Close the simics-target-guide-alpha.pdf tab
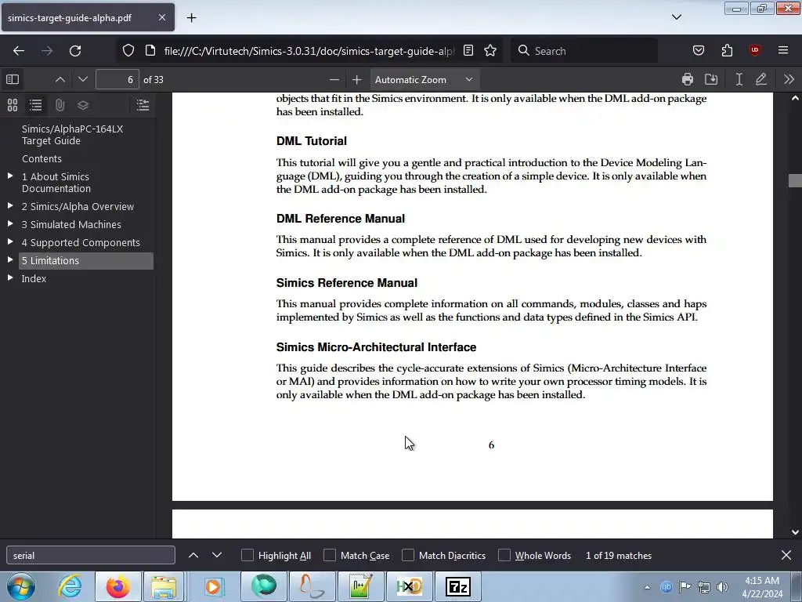Viewport: 802px width, 602px height. [x=161, y=17]
